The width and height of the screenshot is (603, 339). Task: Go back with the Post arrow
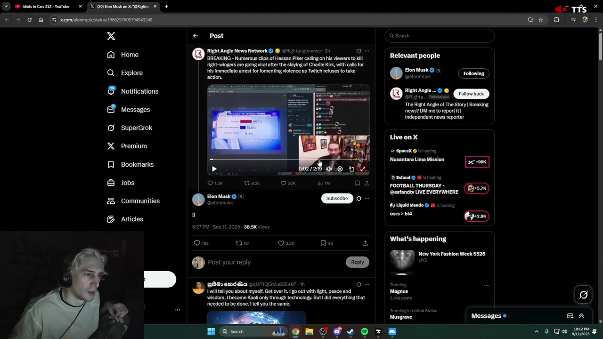(x=195, y=36)
